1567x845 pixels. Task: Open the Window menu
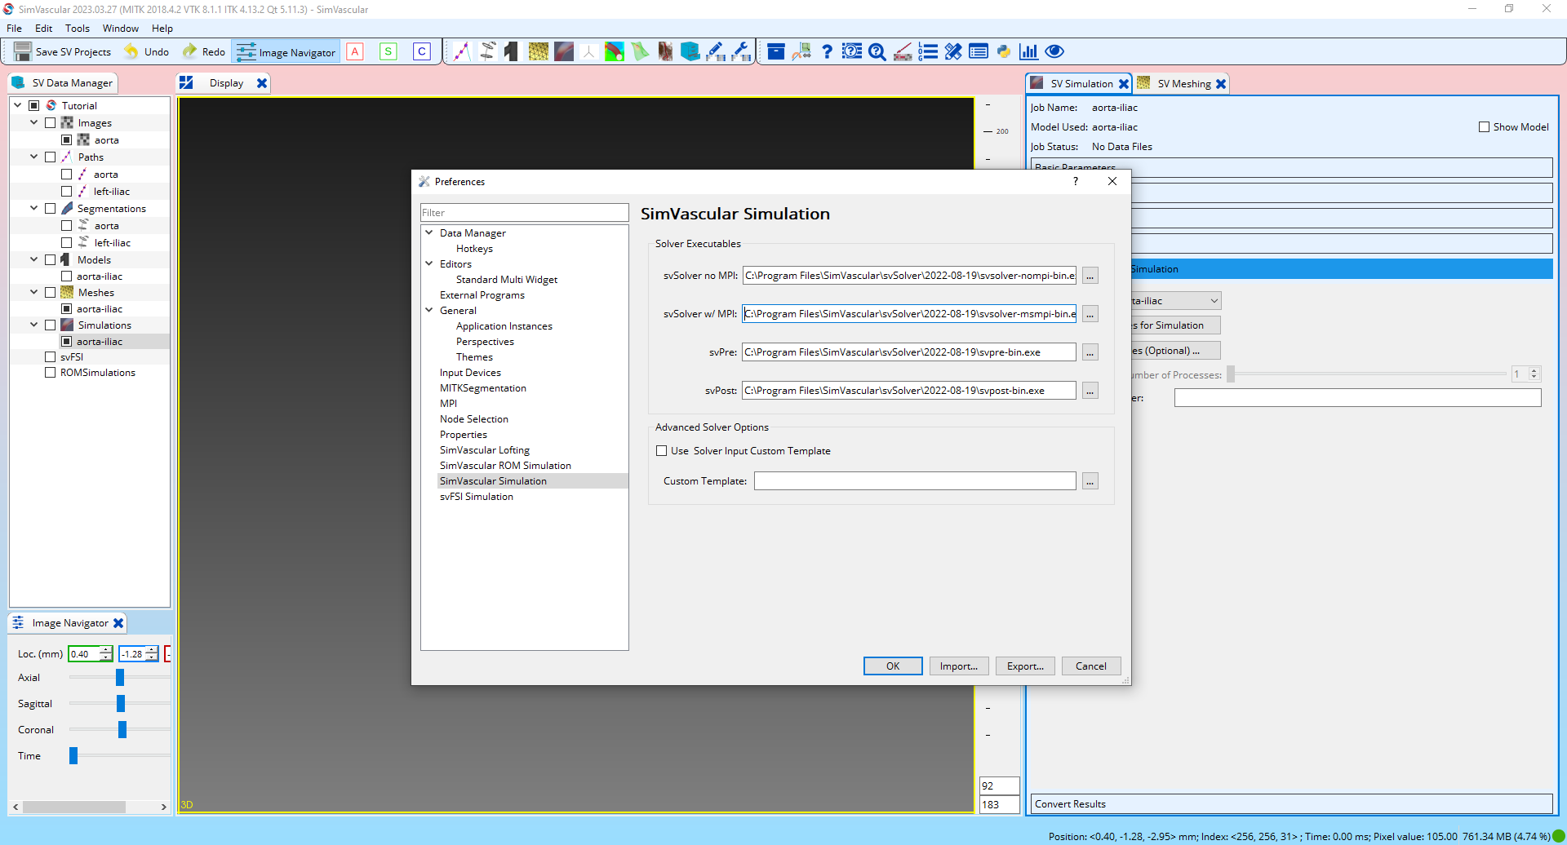point(120,29)
